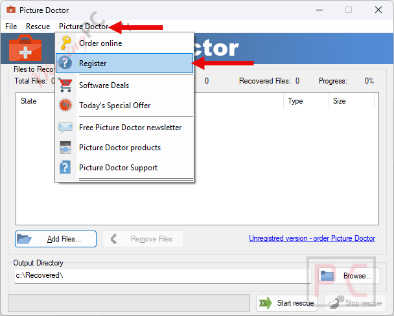Image resolution: width=394 pixels, height=316 pixels.
Task: Open Picture Doctor products entry
Action: click(124, 148)
